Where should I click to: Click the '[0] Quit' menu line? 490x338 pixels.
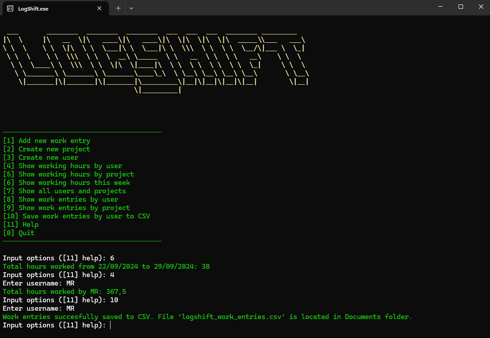click(19, 233)
